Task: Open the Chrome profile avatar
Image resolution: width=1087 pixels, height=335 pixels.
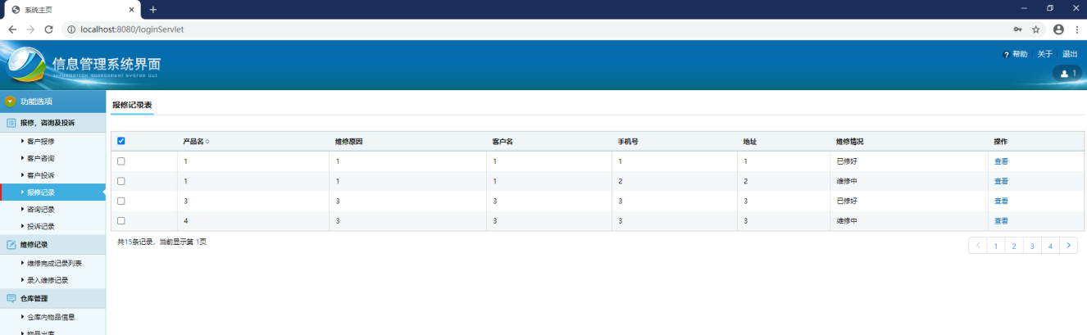Action: click(x=1058, y=29)
